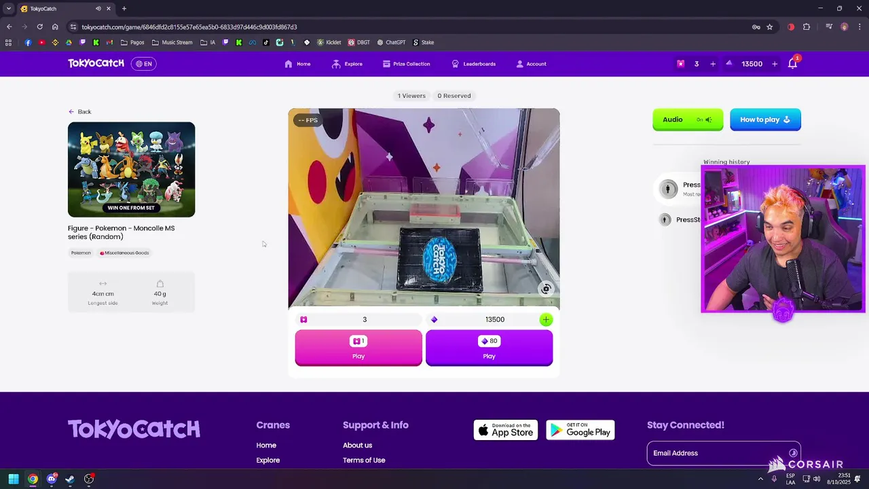Go to Home in the navigation bar
Image resolution: width=869 pixels, height=489 pixels.
click(x=297, y=64)
